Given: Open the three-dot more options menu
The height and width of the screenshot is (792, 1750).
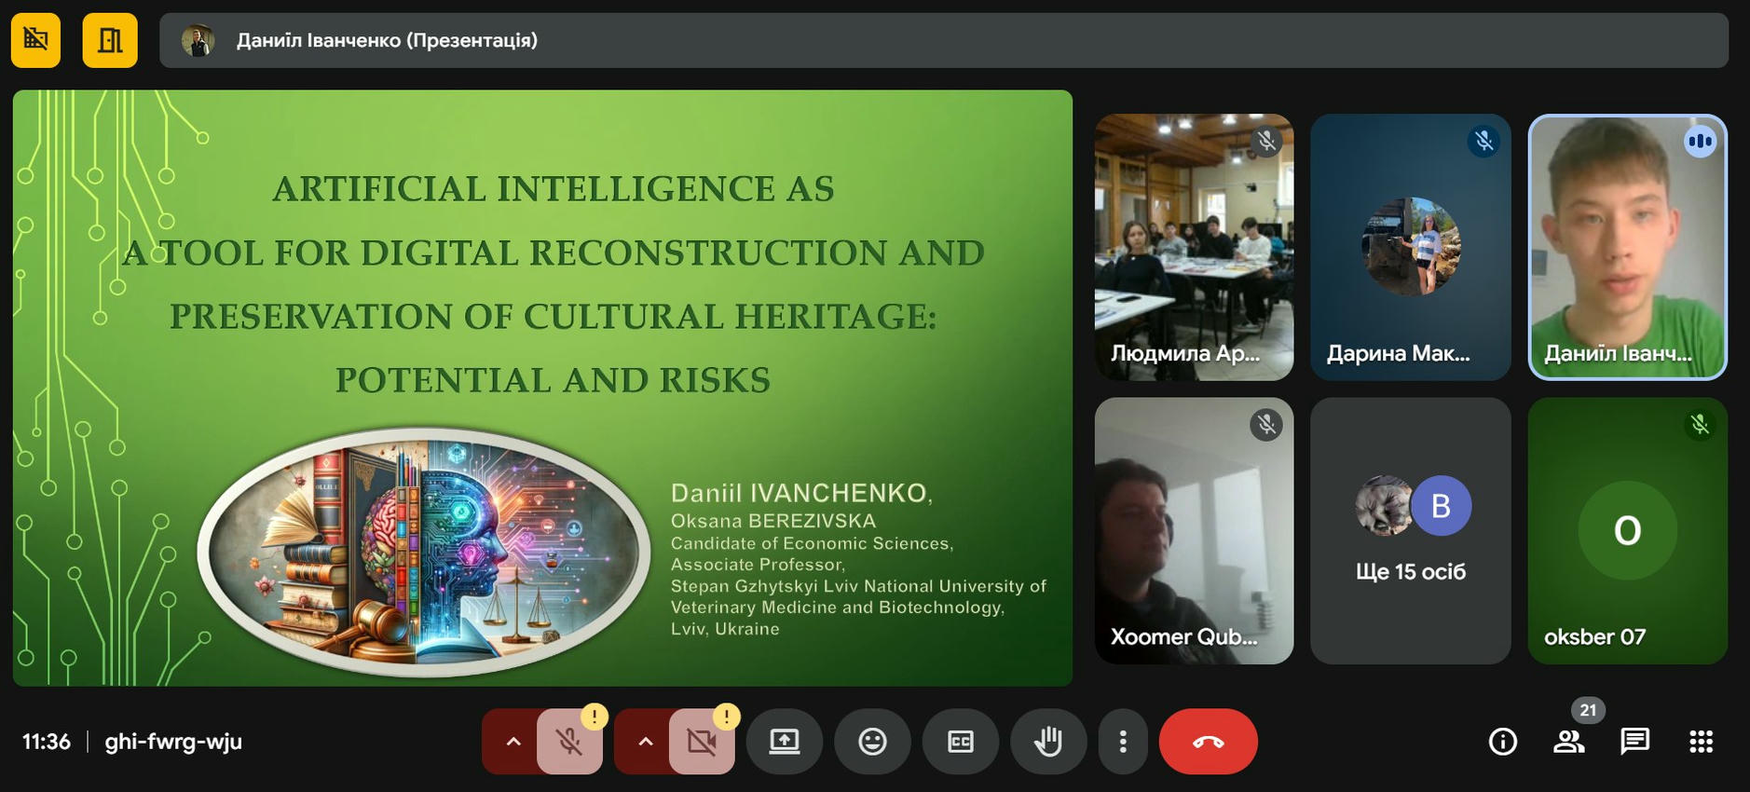Looking at the screenshot, I should click(1123, 742).
